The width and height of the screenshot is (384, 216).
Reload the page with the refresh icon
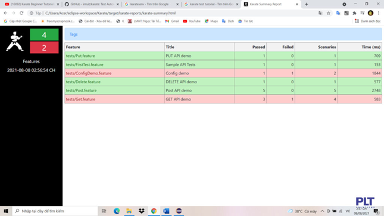(x=21, y=13)
